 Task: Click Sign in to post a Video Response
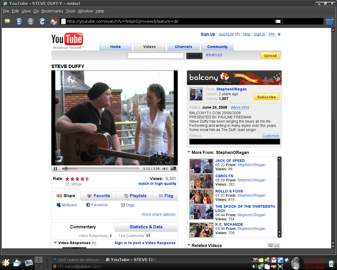(x=145, y=243)
